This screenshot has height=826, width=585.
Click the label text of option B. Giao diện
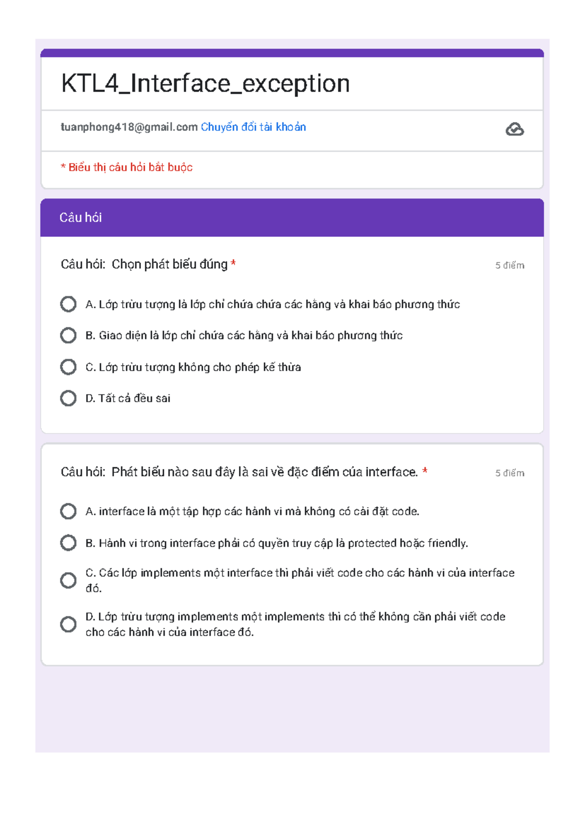coord(244,336)
